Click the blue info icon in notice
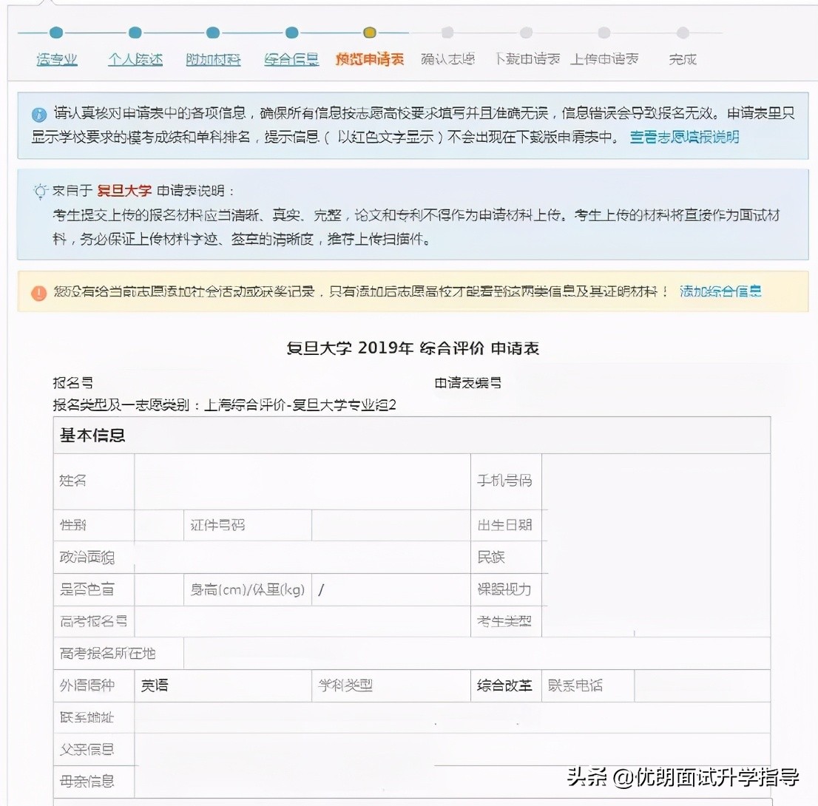The image size is (818, 806). 39,115
